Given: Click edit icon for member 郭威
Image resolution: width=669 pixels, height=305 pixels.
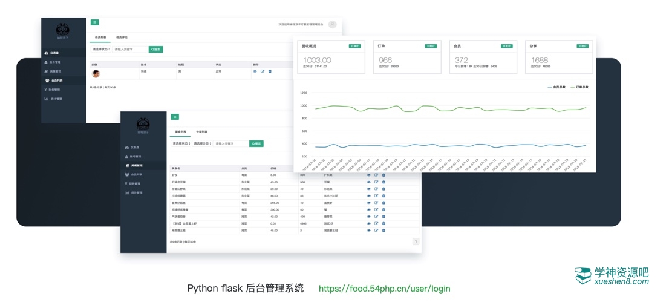Looking at the screenshot, I should pos(263,71).
